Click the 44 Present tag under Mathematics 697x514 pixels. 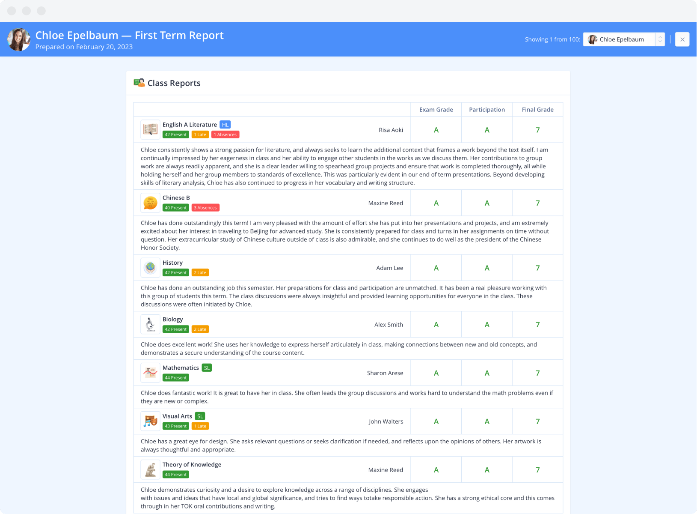pos(175,378)
